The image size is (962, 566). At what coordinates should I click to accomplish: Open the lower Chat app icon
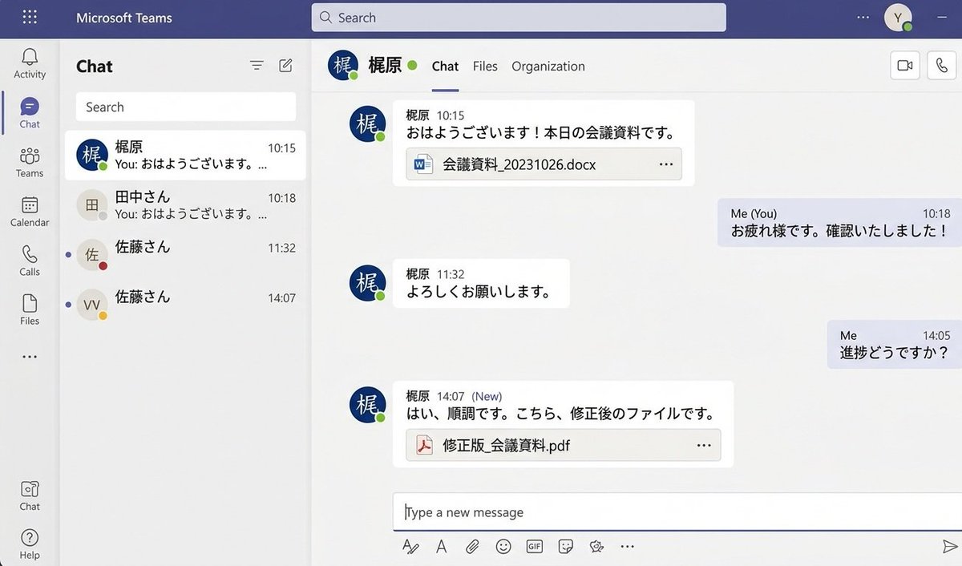coord(30,495)
